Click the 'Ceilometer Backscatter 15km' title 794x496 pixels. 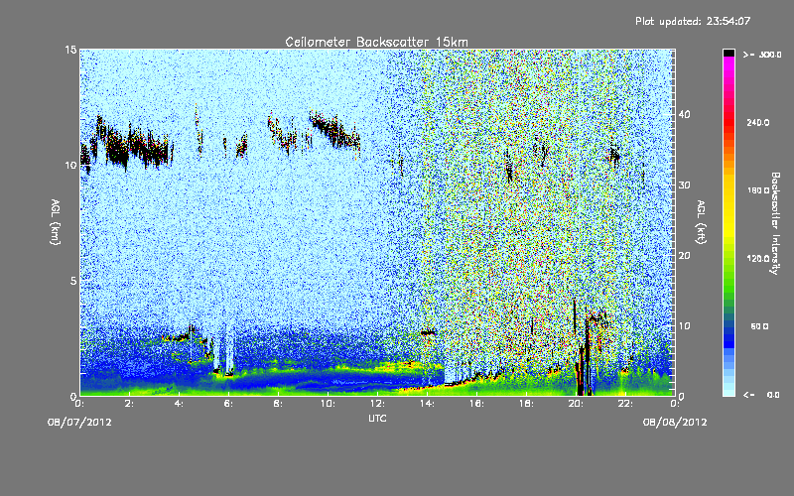tap(376, 42)
